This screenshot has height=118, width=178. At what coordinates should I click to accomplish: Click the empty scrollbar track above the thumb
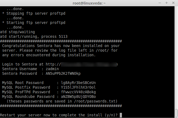pyautogui.click(x=176, y=54)
